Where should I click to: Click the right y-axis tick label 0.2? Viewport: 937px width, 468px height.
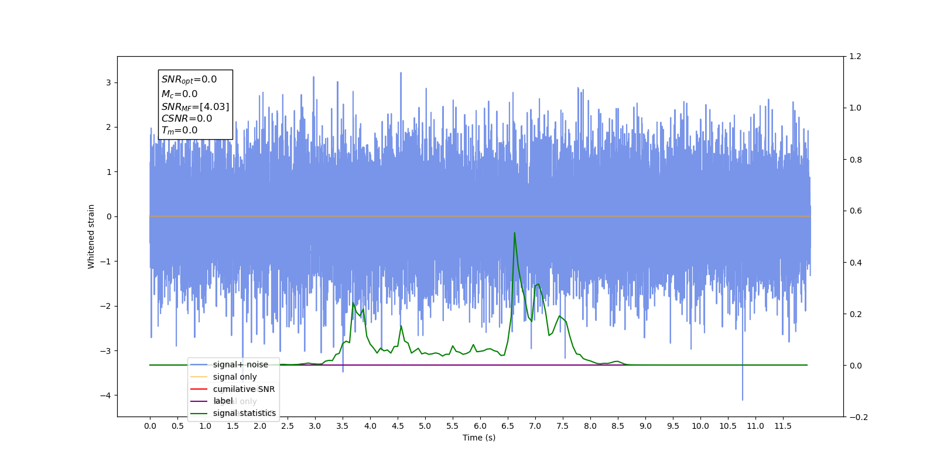pos(856,314)
